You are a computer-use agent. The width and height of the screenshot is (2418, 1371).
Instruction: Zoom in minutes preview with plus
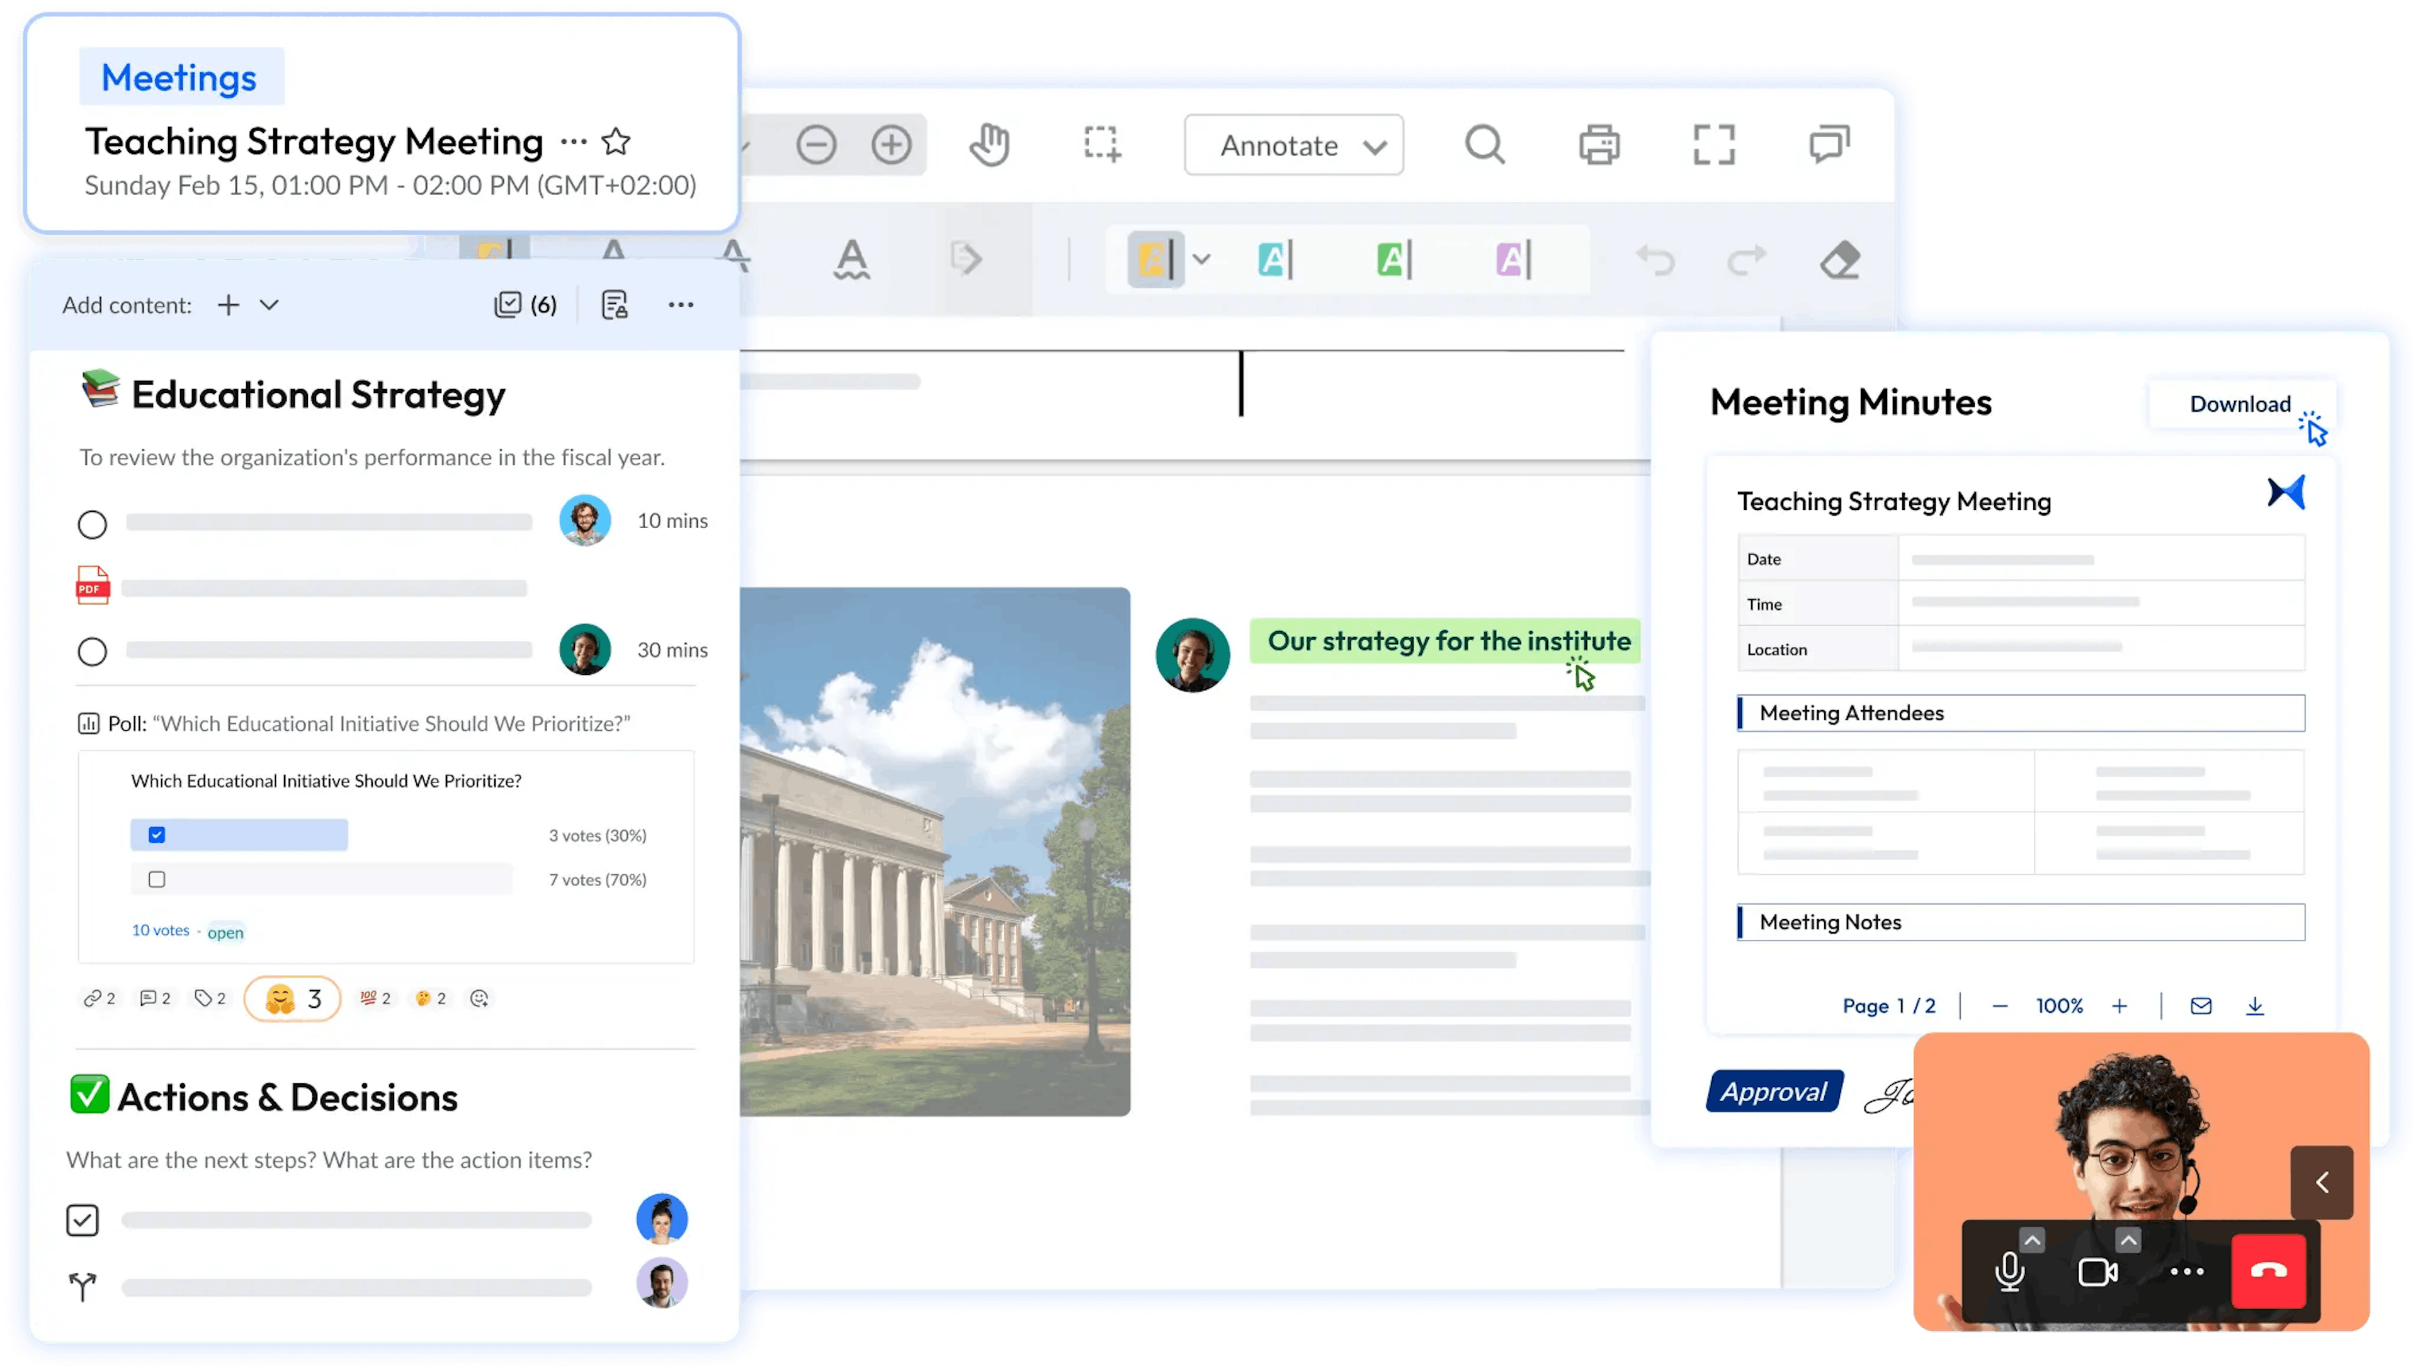click(2120, 1007)
